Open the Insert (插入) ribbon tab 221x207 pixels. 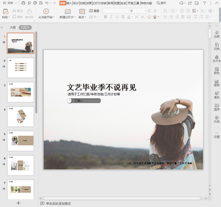(x=69, y=3)
